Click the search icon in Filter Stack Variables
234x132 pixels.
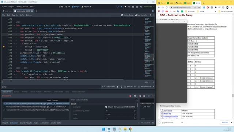[x=136, y=100]
